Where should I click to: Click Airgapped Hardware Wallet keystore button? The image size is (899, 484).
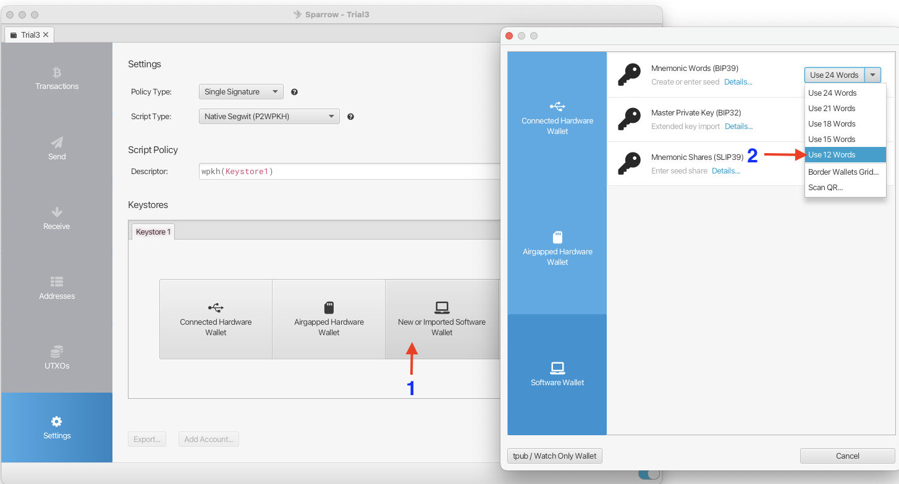pyautogui.click(x=329, y=319)
